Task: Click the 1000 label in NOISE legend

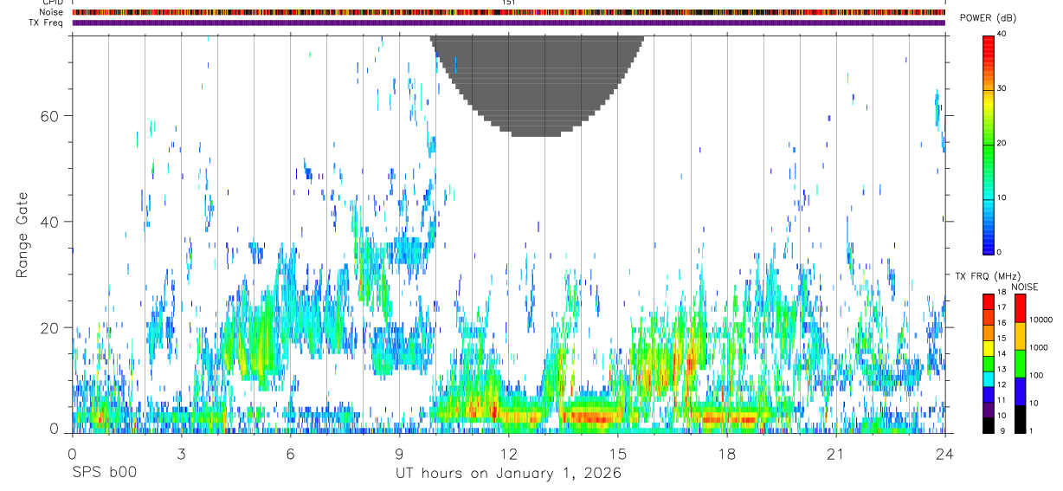Action: (x=1038, y=347)
